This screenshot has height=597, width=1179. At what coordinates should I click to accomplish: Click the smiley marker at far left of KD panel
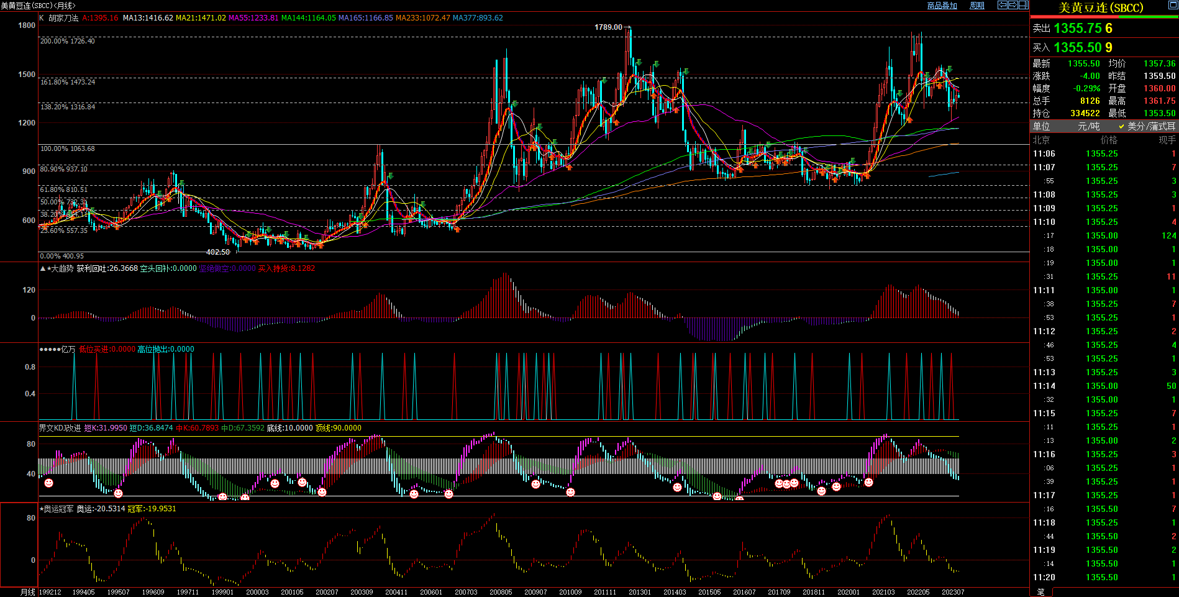(48, 483)
